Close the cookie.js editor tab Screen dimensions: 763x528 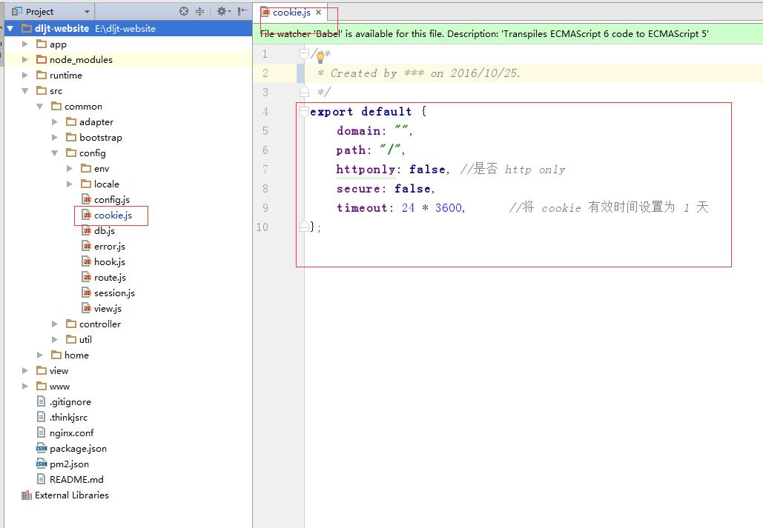pyautogui.click(x=318, y=12)
